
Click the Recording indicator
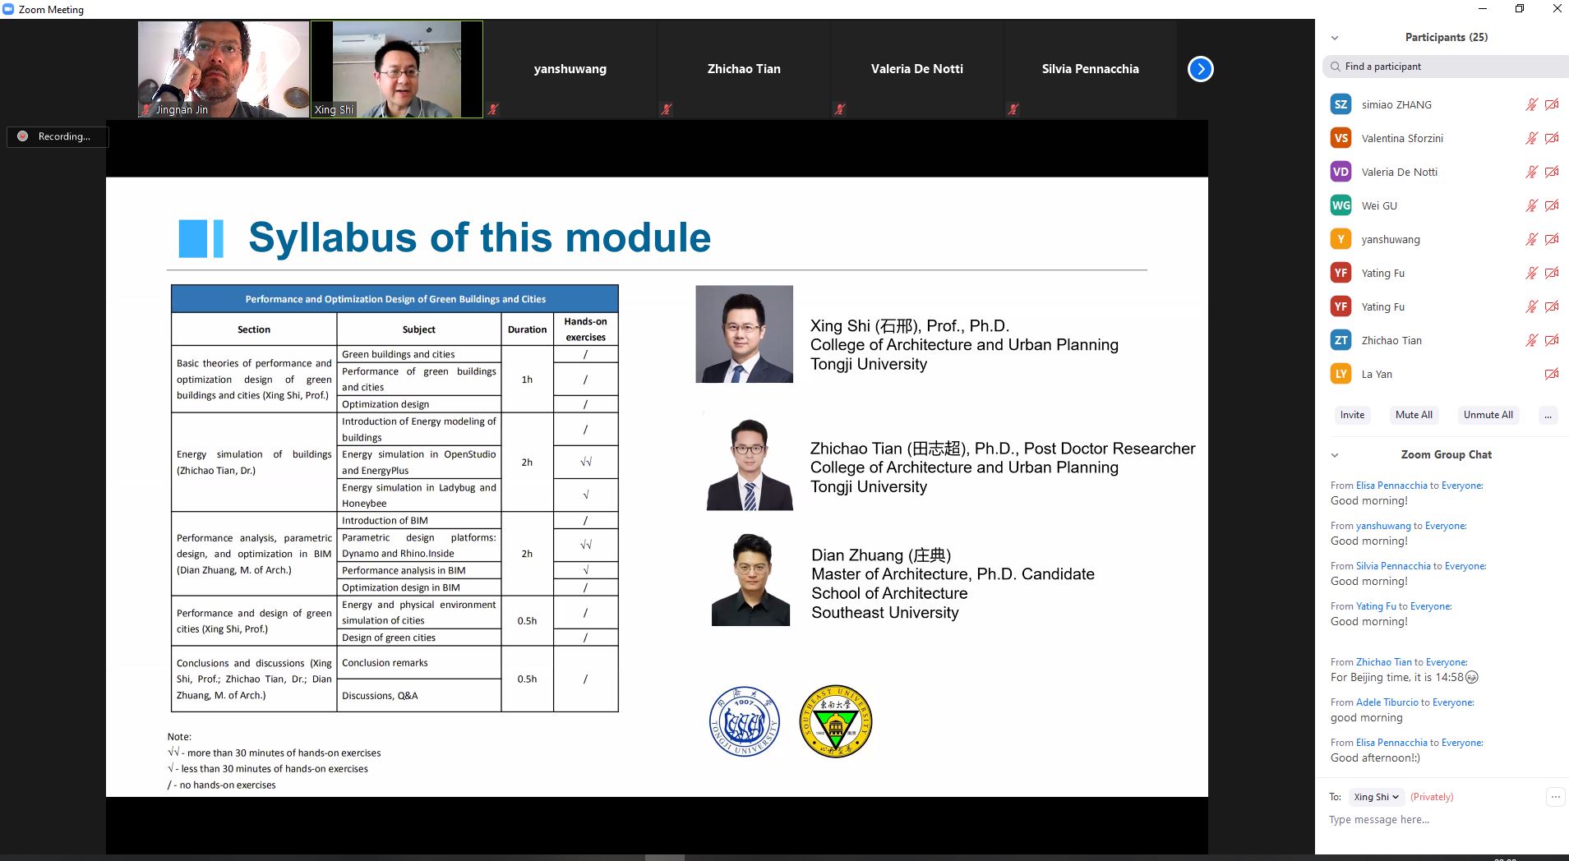click(58, 136)
